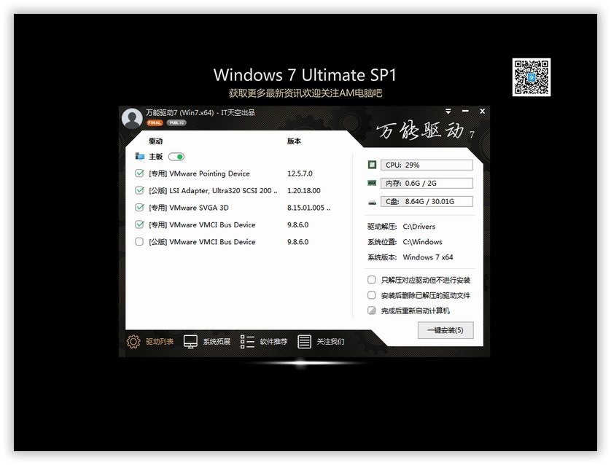Close the 万能驱动7 window
Image resolution: width=611 pixels, height=465 pixels.
(x=482, y=112)
